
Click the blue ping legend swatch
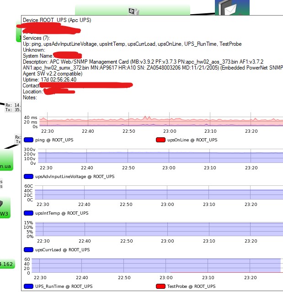tap(28, 140)
